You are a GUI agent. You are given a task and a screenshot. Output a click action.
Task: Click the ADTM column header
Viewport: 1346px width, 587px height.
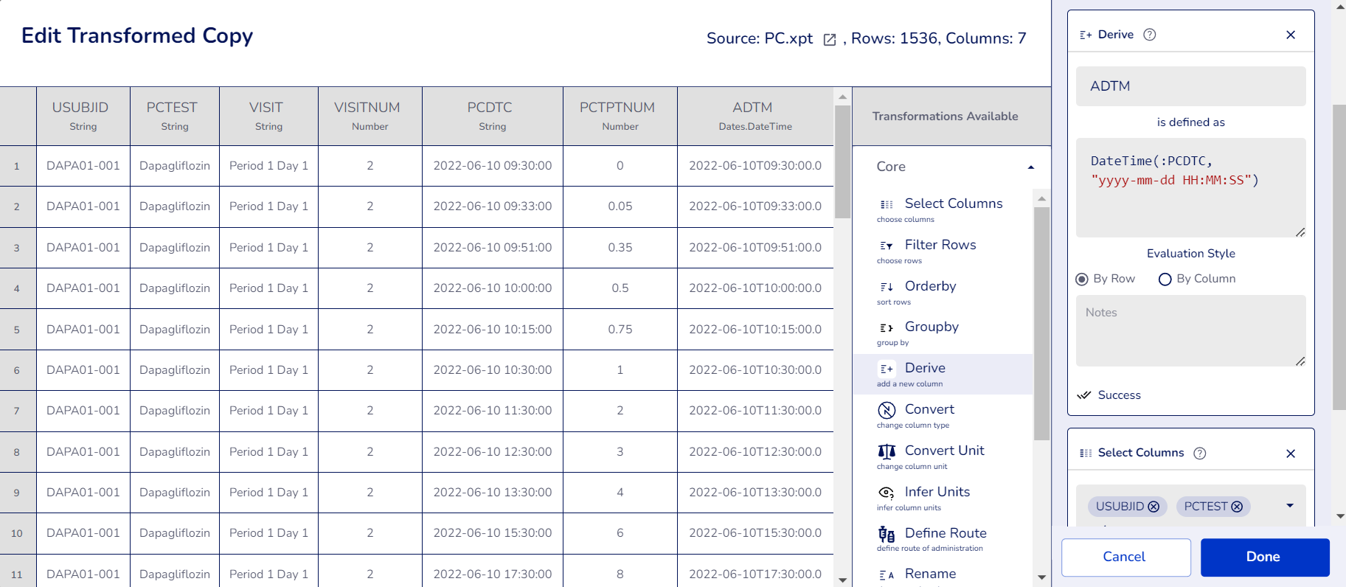(x=755, y=117)
